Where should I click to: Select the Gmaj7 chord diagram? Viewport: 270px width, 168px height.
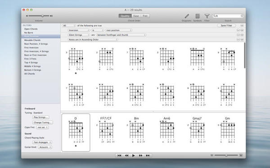pos(197,131)
